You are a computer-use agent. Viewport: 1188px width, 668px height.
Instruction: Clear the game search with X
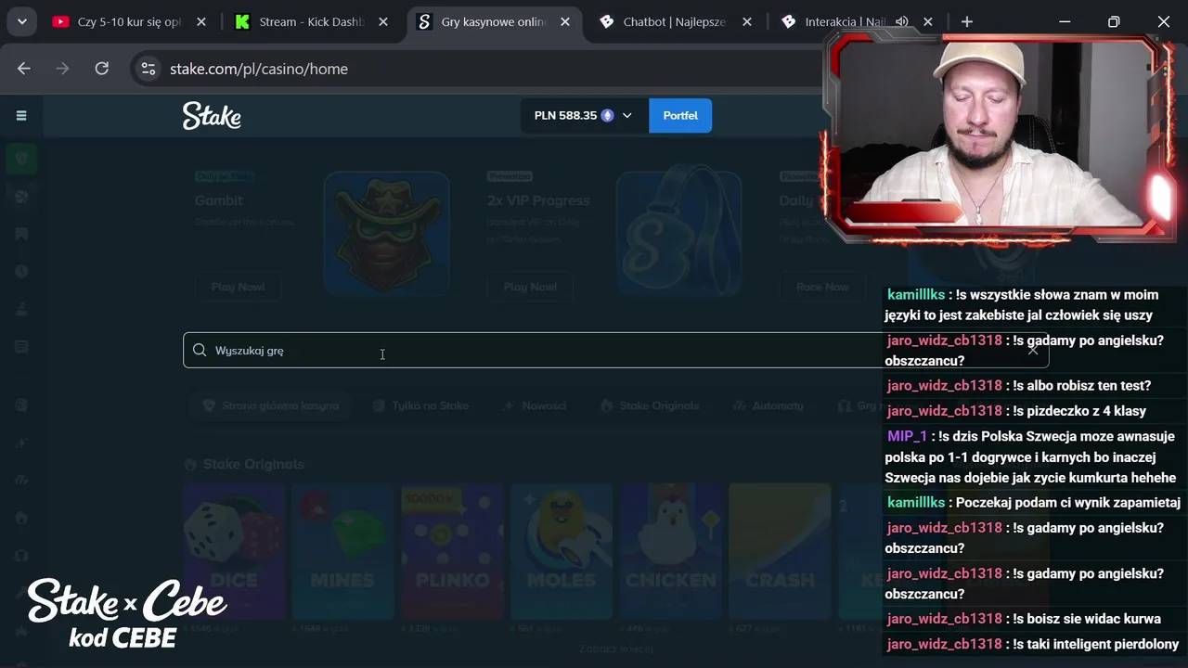click(x=1033, y=351)
